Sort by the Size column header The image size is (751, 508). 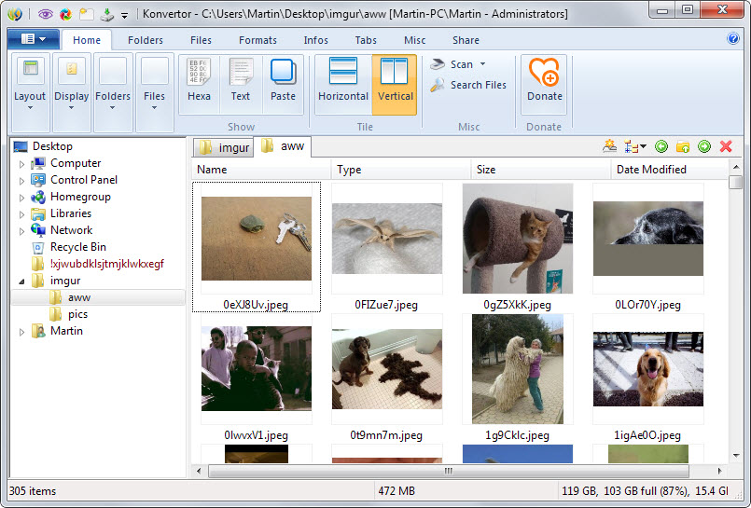(x=541, y=170)
